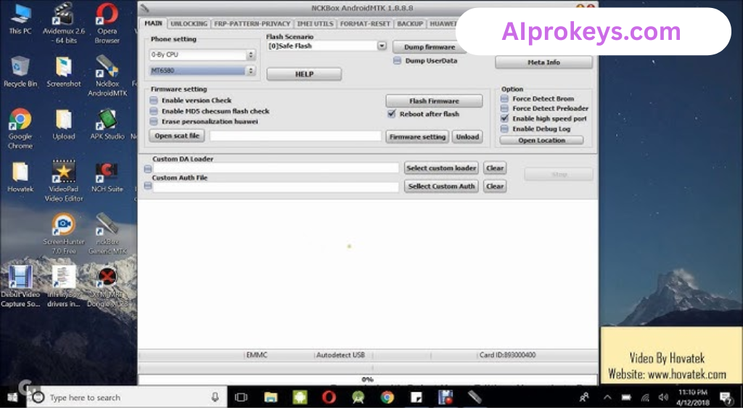
Task: Enable version Check checkbox
Action: 154,100
